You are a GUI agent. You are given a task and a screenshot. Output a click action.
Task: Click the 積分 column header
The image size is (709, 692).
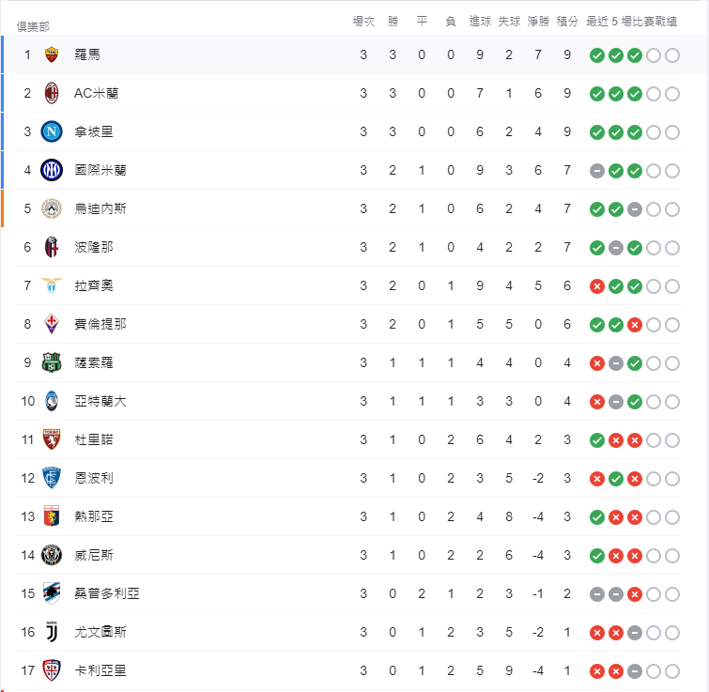coord(567,22)
